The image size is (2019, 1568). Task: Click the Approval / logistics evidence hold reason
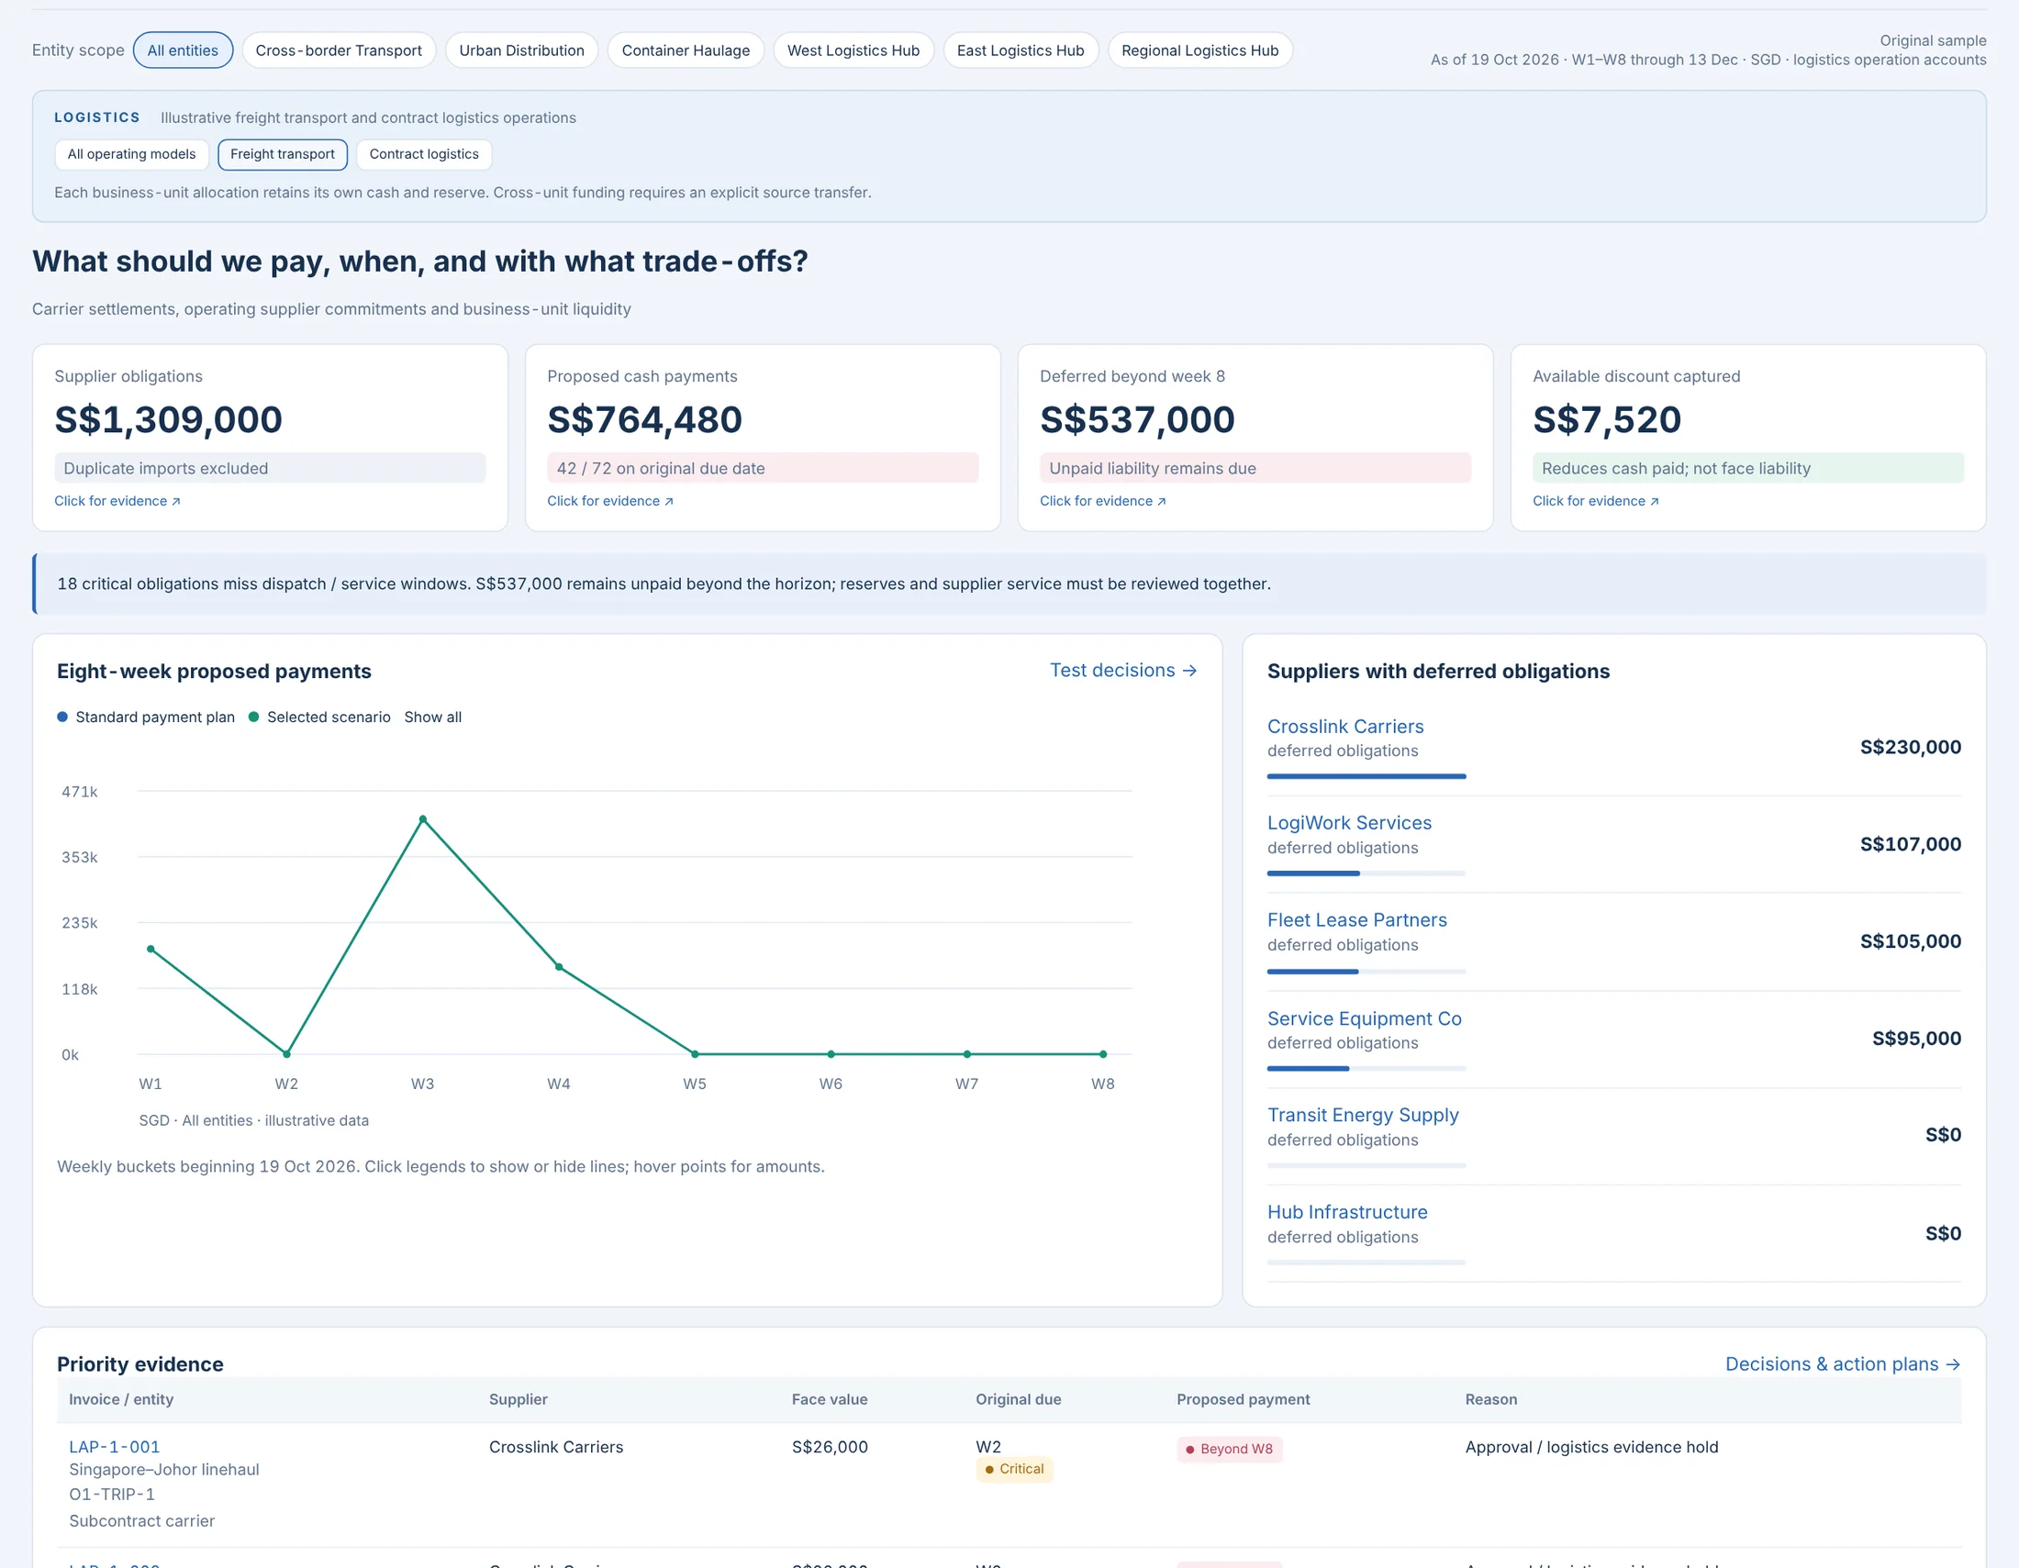(x=1591, y=1447)
